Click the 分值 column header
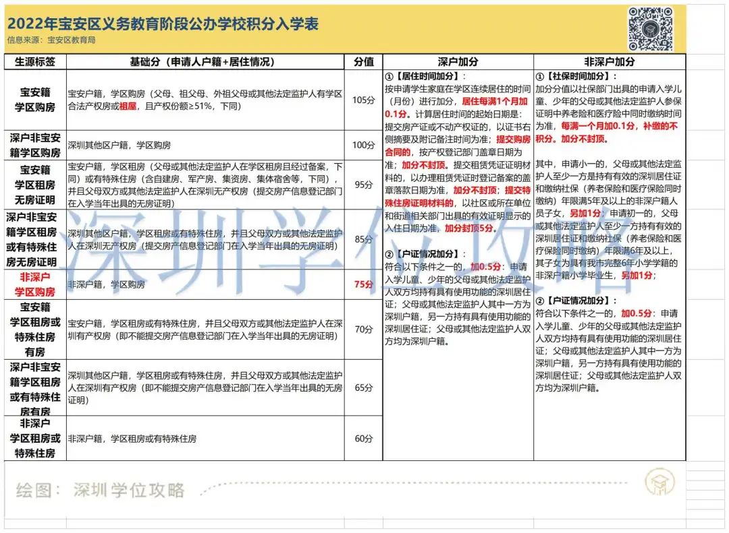The image size is (729, 533). (364, 62)
